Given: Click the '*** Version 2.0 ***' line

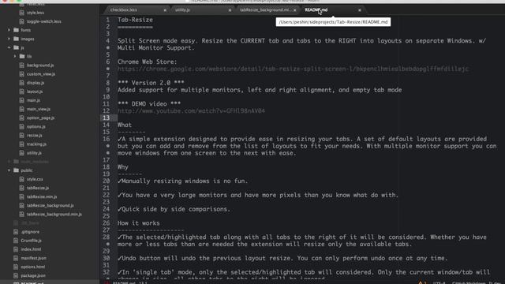Looking at the screenshot, I should pos(151,83).
